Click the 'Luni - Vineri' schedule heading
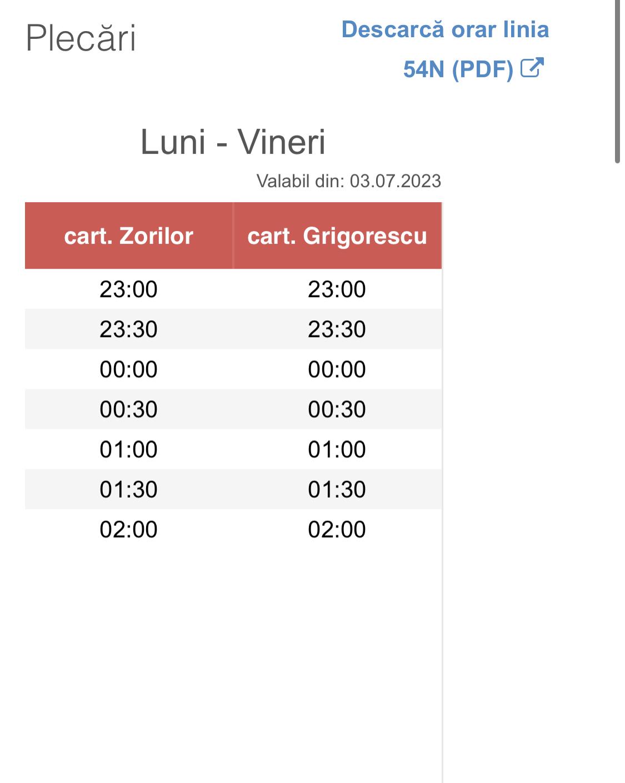 point(233,142)
